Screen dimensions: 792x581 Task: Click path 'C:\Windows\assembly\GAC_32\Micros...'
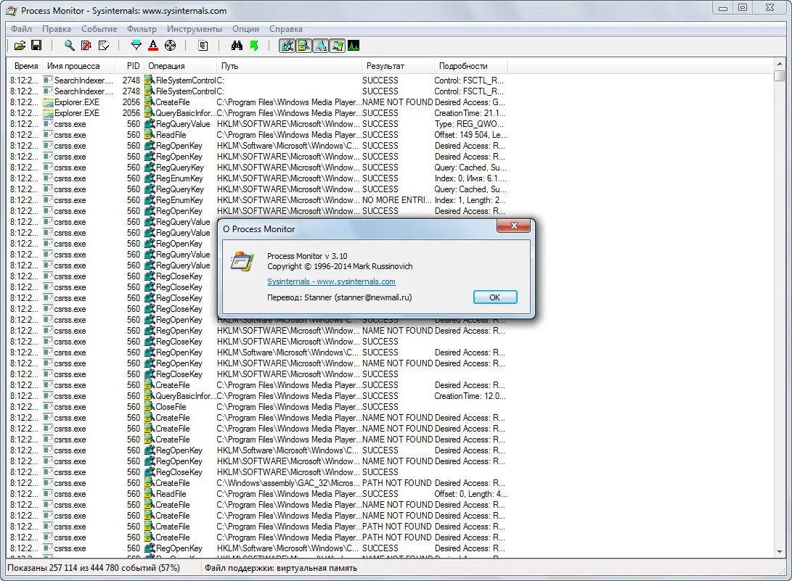[288, 483]
